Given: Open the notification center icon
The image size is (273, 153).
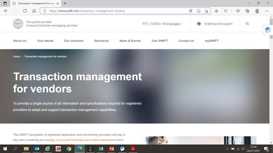Looking at the screenshot, I should (266, 149).
